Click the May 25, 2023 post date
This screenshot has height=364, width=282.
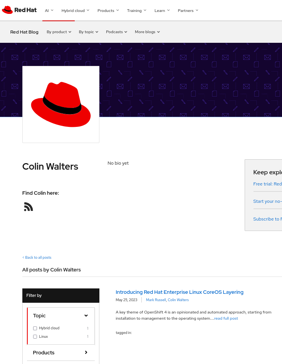tap(126, 300)
